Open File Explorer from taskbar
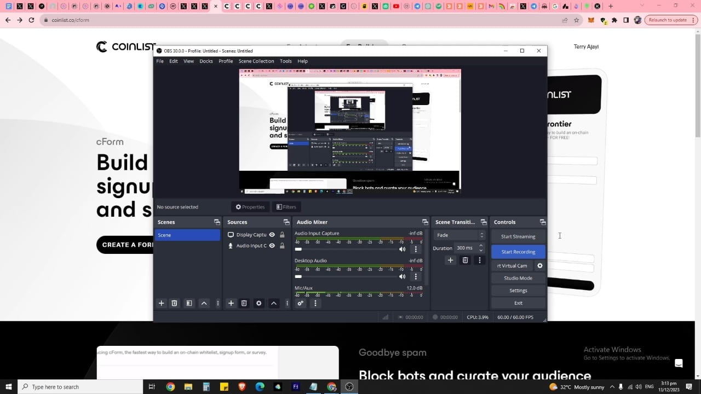Viewport: 701px width, 394px height. pos(188,387)
